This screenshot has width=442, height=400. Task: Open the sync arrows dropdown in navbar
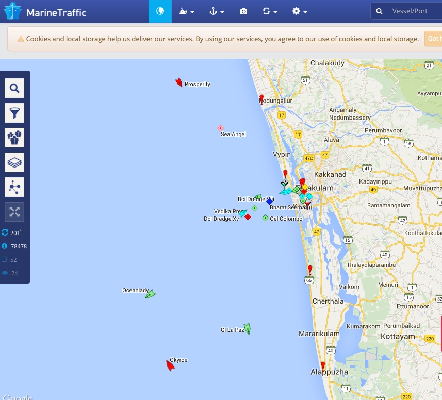click(x=270, y=11)
